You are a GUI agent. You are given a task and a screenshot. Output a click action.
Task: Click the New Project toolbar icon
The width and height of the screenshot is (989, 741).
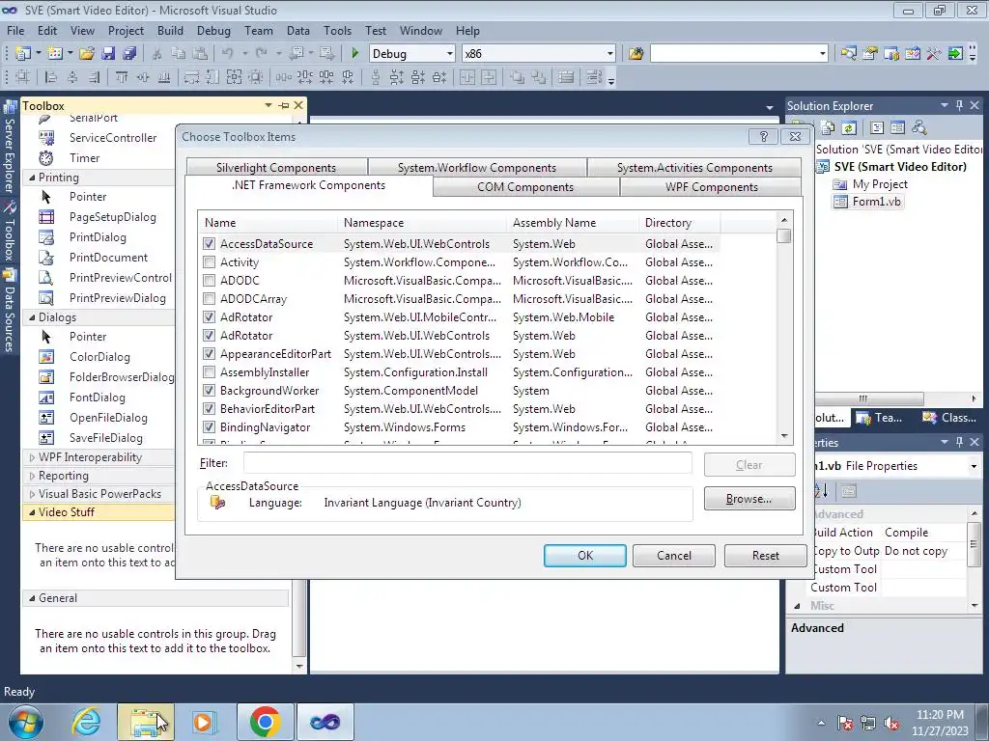coord(23,54)
